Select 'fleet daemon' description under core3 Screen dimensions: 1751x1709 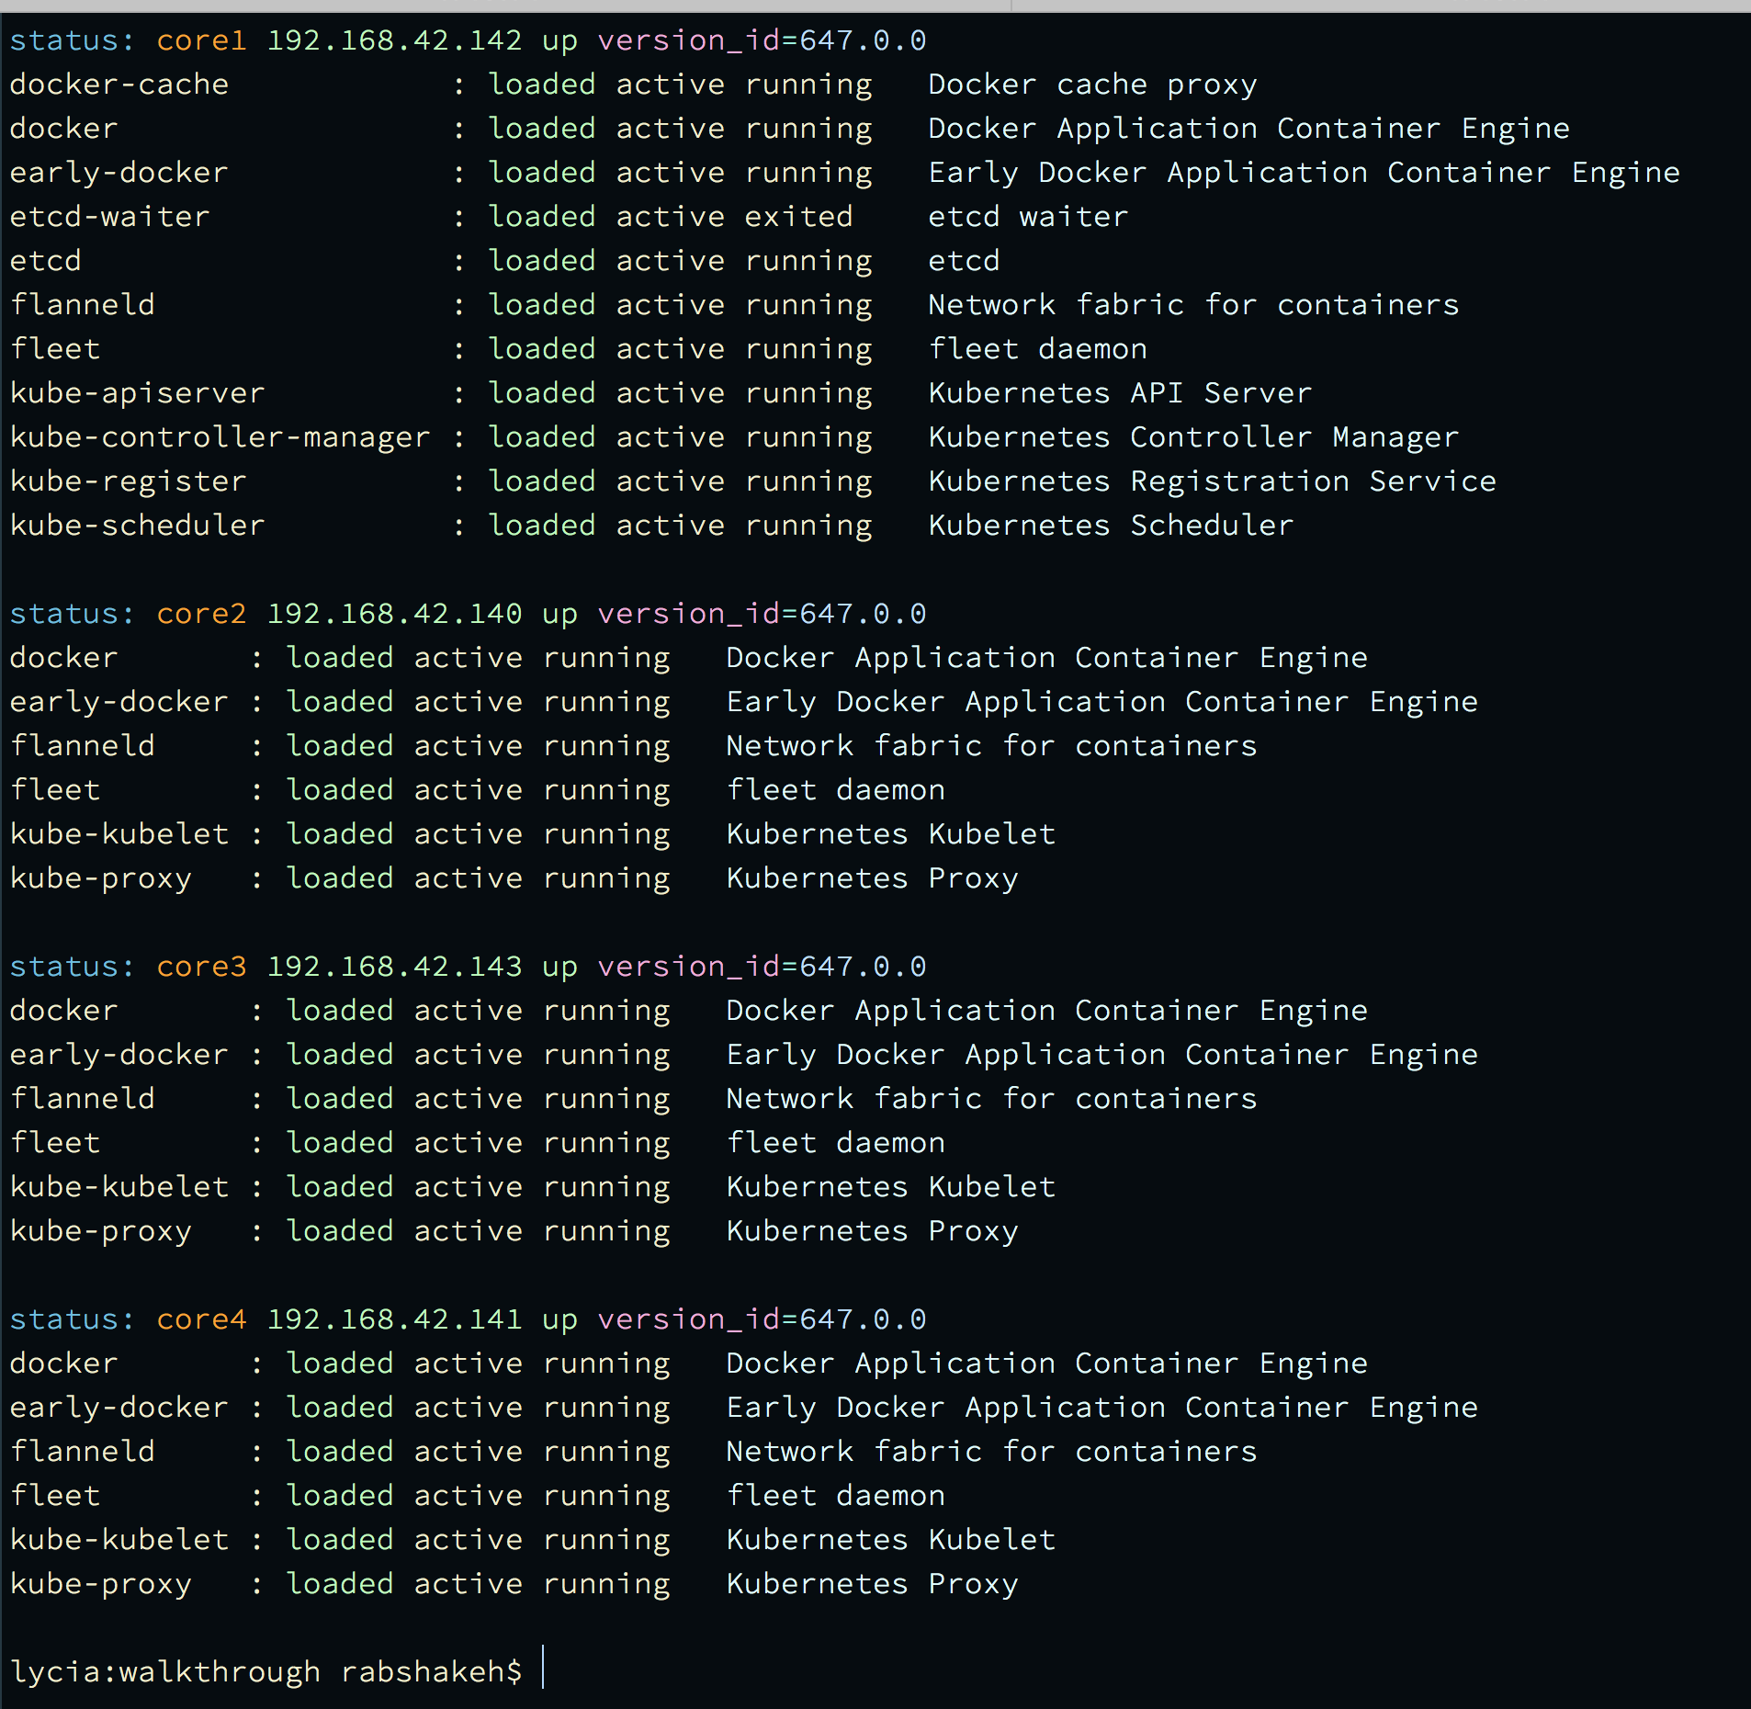pos(835,1143)
